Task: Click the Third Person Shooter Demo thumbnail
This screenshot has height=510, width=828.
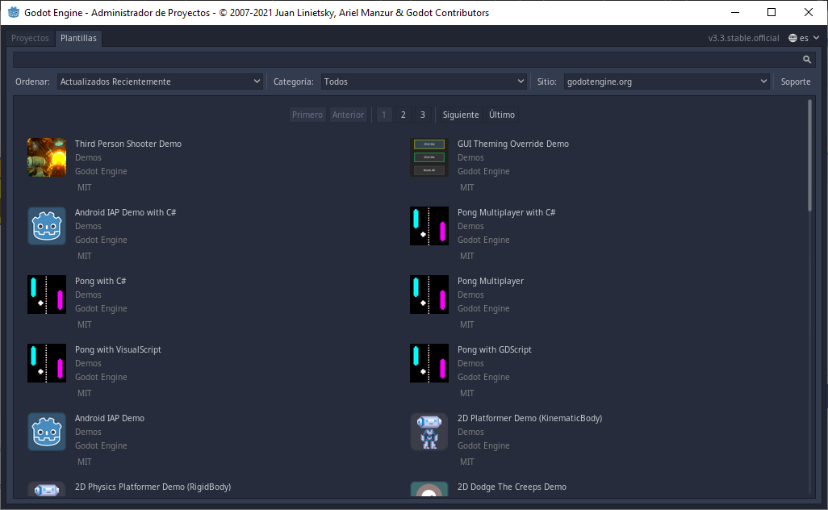Action: pos(47,157)
